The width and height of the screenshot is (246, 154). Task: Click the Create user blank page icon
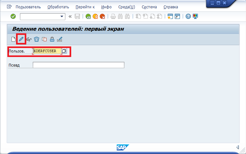pyautogui.click(x=13, y=39)
